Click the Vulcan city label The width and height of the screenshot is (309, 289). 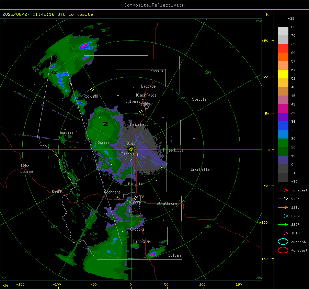point(175,255)
